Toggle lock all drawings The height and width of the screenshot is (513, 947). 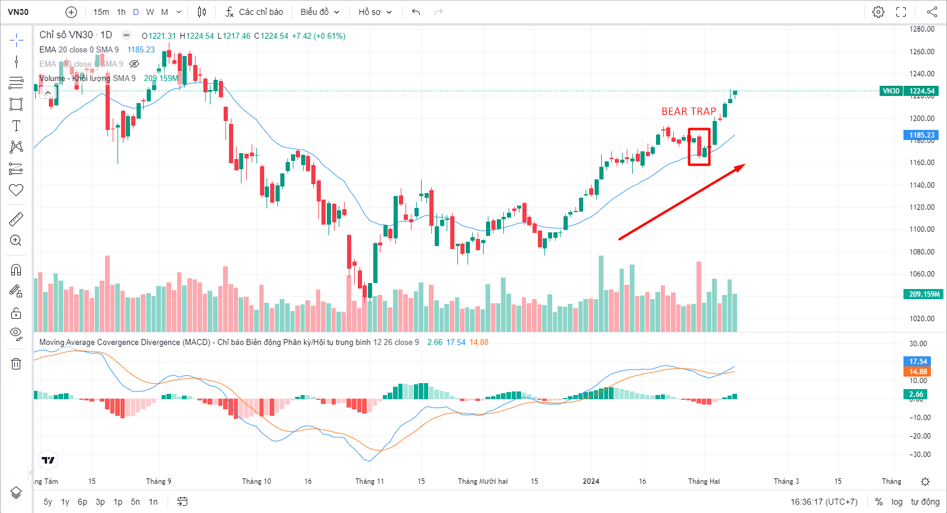click(x=16, y=313)
